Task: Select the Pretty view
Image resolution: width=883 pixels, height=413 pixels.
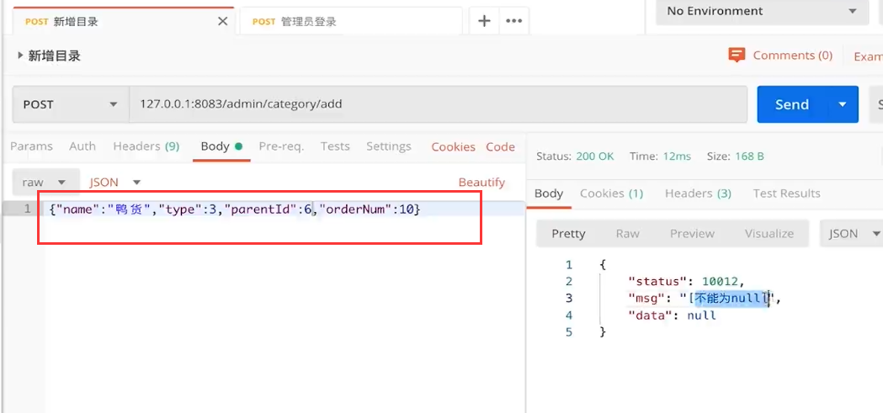Action: point(568,234)
